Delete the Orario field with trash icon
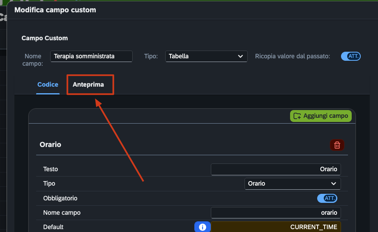Image resolution: width=378 pixels, height=232 pixels. point(337,145)
